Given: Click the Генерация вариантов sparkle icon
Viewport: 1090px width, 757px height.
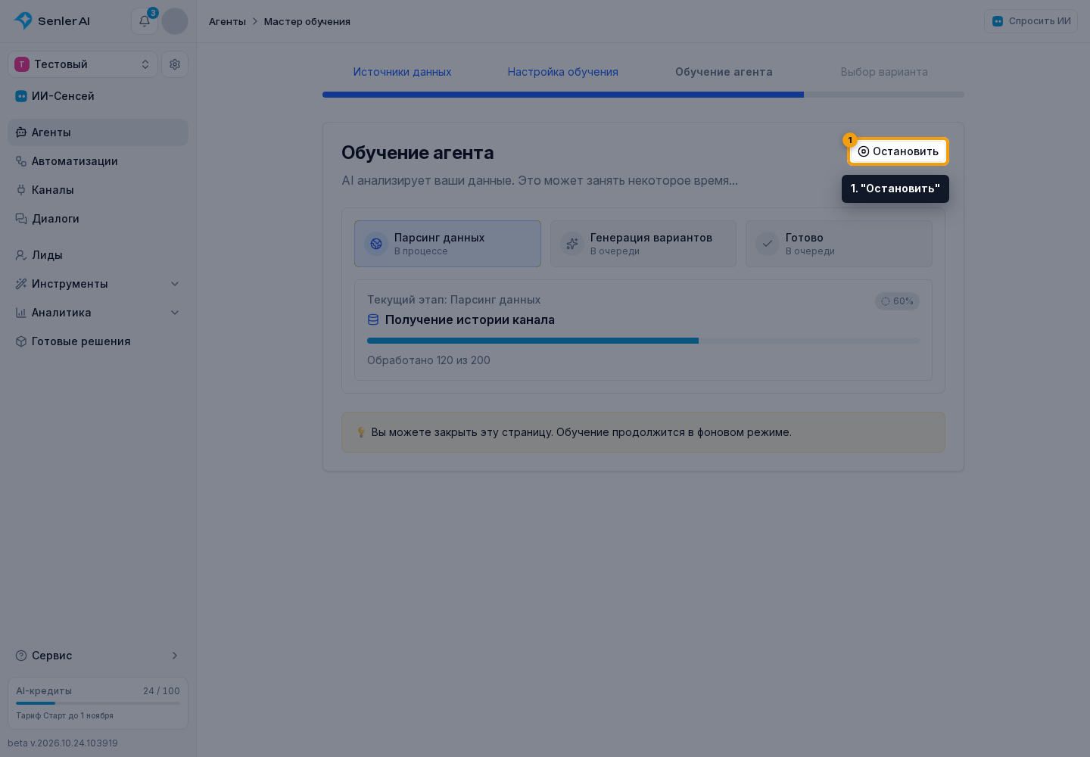Looking at the screenshot, I should coord(572,244).
